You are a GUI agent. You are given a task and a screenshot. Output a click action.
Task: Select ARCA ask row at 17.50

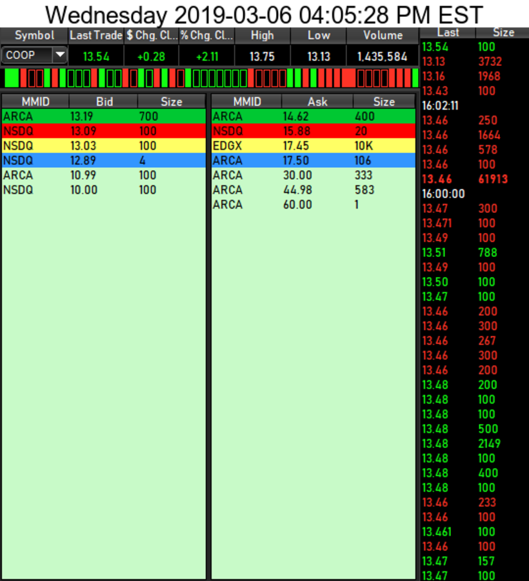[313, 161]
